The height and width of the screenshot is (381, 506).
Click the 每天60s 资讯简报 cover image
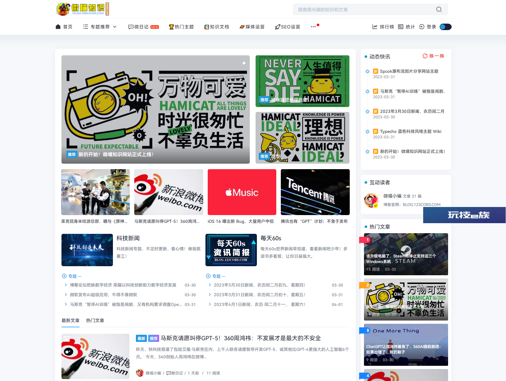pos(231,250)
